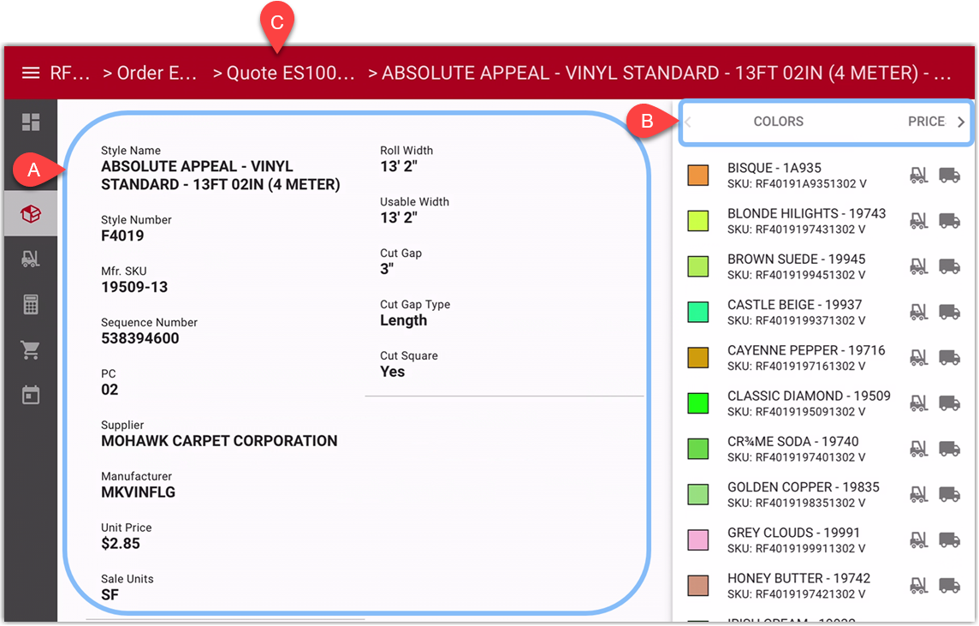
Task: Click the truck icon for CLASSIC DIAMOND - 19509
Action: [948, 402]
